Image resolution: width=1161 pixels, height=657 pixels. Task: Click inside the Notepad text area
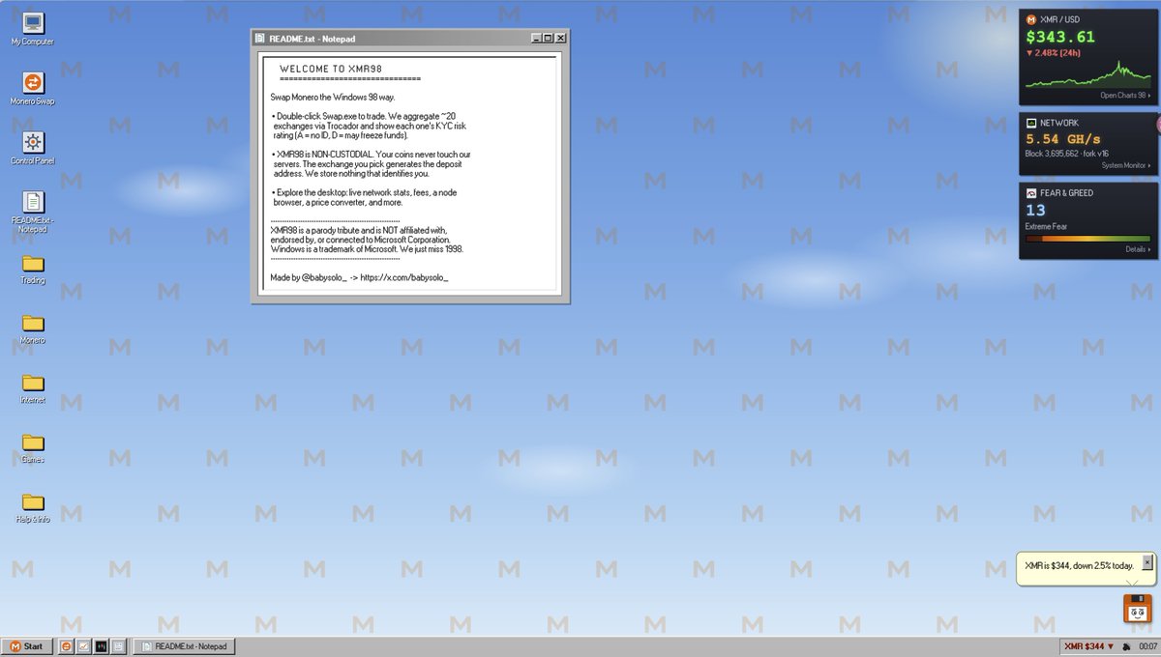pyautogui.click(x=410, y=174)
